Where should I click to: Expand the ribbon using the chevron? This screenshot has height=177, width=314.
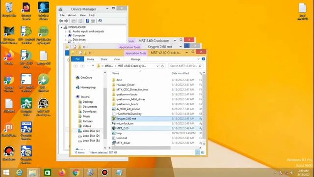coord(198,59)
